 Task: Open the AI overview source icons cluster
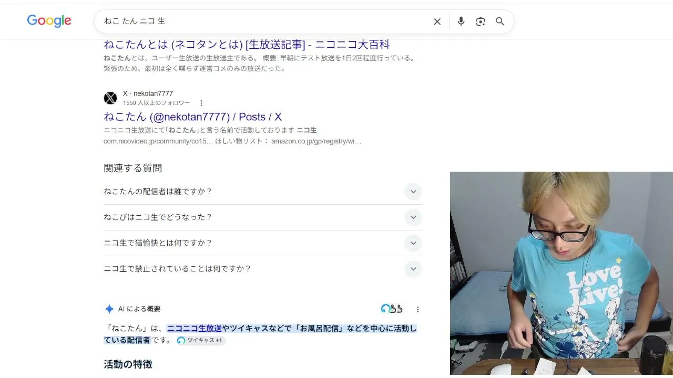click(x=392, y=309)
